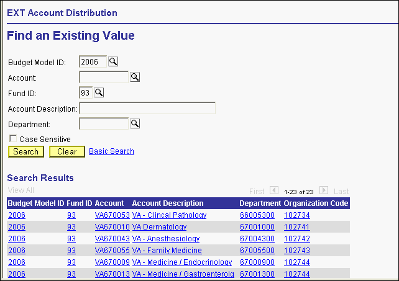Open the Department lookup magnifier icon

click(x=134, y=123)
